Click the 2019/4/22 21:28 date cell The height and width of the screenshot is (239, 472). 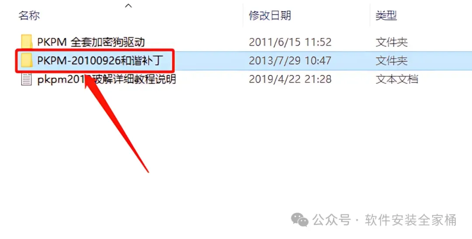[x=290, y=80]
